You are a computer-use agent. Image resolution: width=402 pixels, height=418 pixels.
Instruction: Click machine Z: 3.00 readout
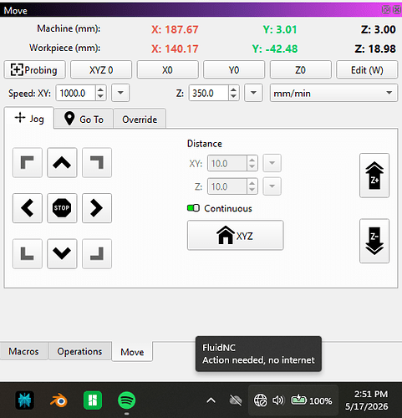click(x=378, y=29)
